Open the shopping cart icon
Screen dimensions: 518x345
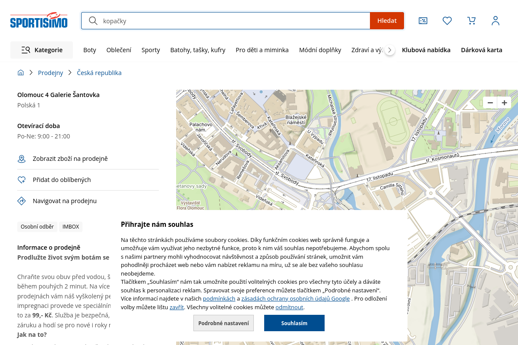pos(471,21)
